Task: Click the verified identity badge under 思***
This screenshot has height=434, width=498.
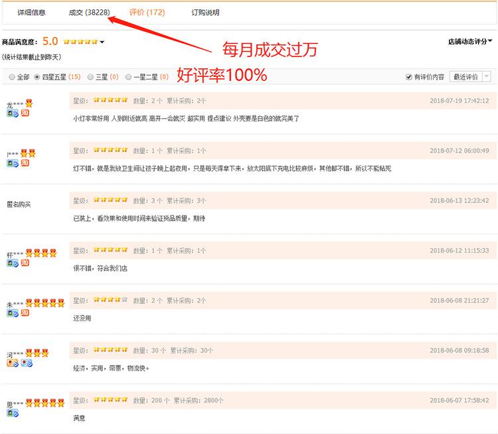Action: point(13,413)
